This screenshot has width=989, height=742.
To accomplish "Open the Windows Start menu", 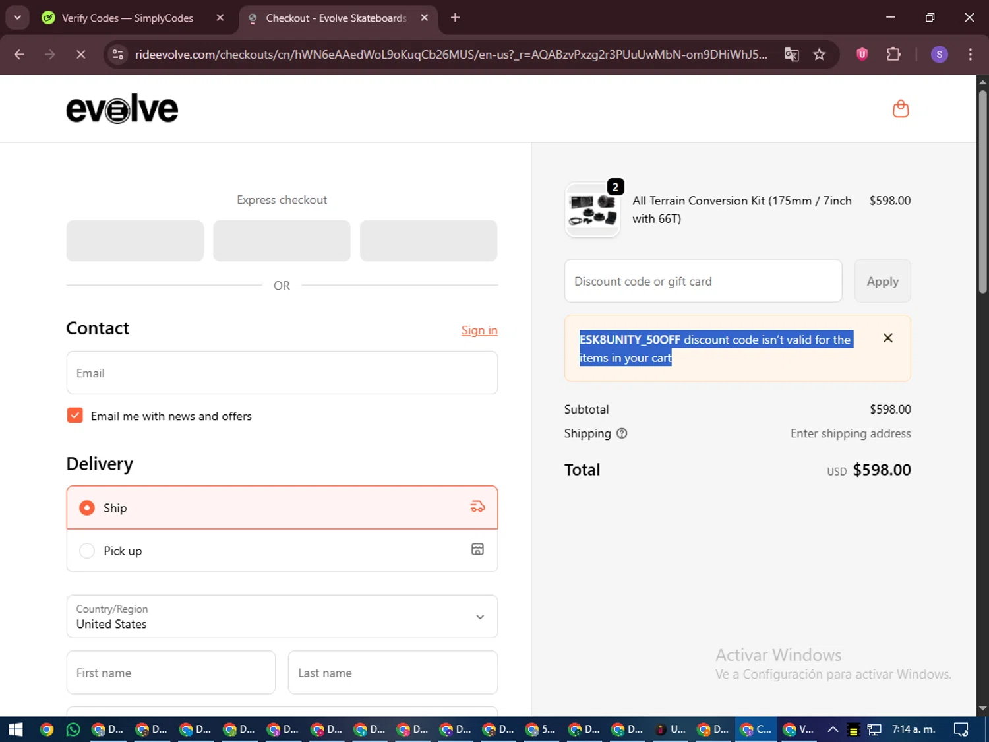I will 15,729.
